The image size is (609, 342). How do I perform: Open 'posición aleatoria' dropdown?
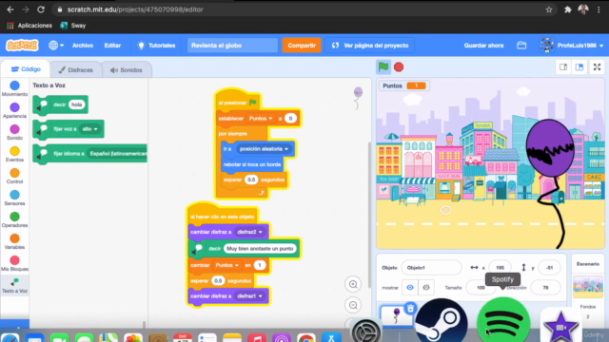(x=264, y=149)
